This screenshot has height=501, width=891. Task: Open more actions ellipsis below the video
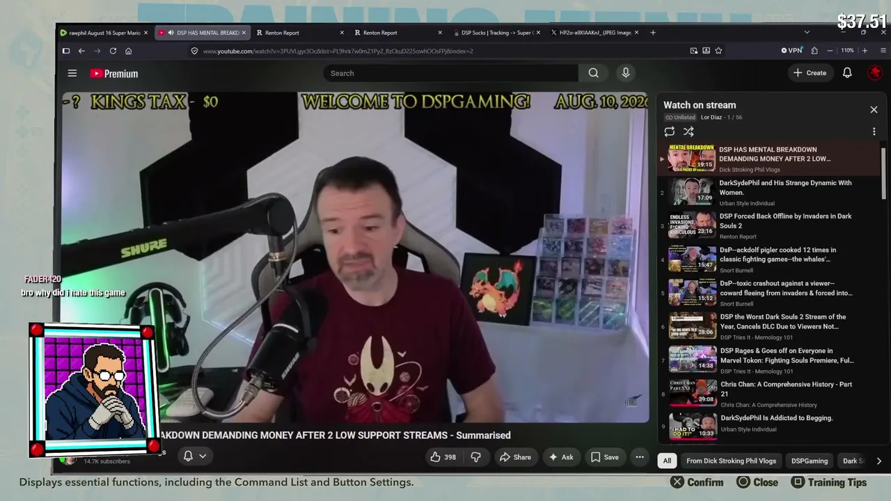tap(640, 457)
